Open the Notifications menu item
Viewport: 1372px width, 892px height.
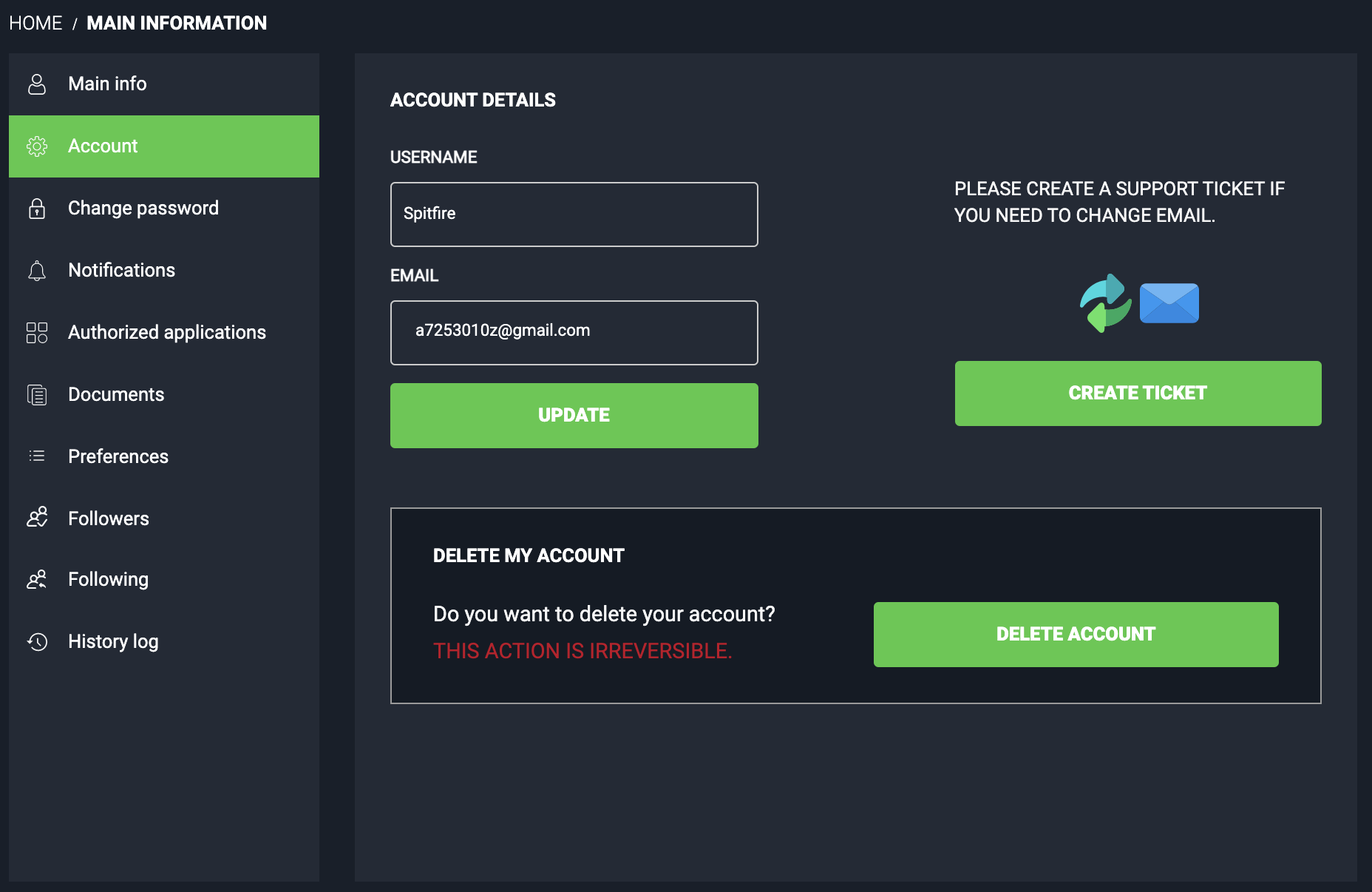pyautogui.click(x=122, y=271)
